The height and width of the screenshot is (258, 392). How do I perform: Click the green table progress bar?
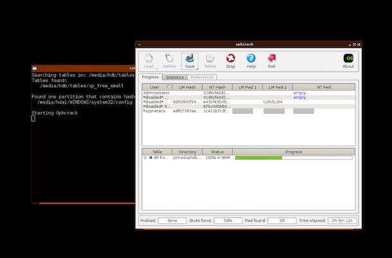click(294, 158)
